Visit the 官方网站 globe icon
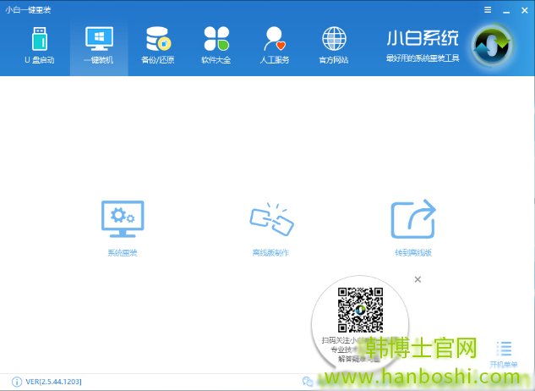Image resolution: width=535 pixels, height=391 pixels. click(334, 45)
